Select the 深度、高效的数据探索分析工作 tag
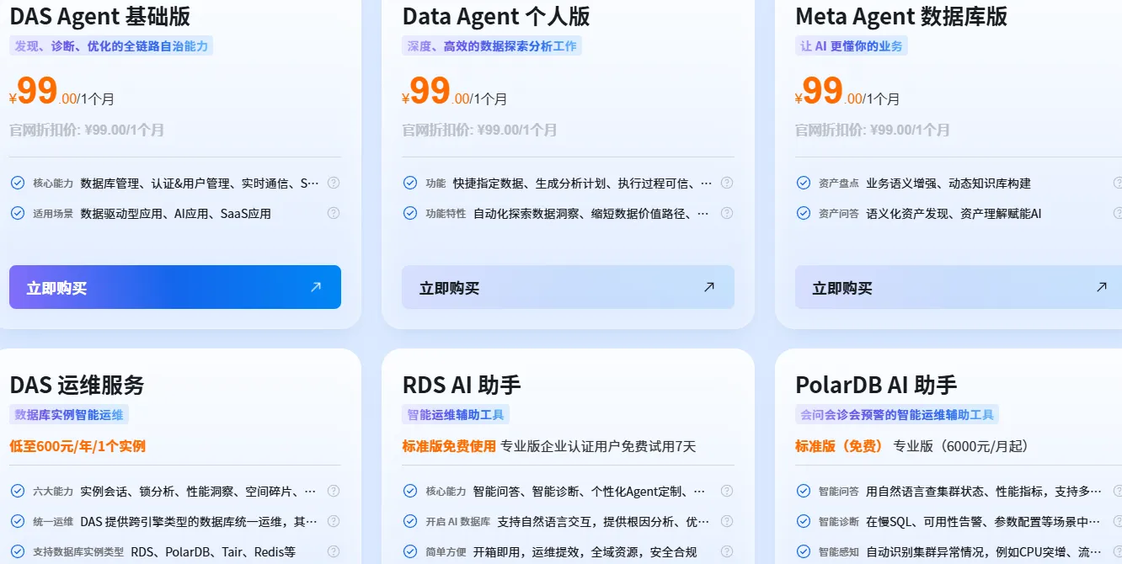1122x564 pixels. click(492, 46)
